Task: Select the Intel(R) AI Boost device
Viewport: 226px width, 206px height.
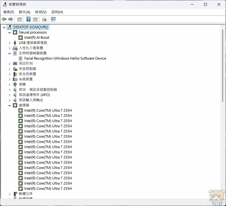Action: coord(36,38)
